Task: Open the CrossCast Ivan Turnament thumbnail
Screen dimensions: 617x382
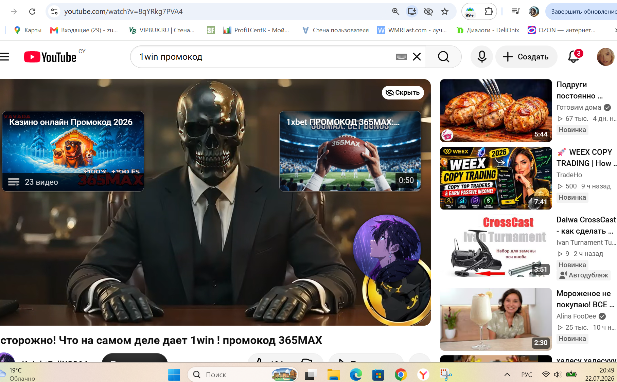Action: (496, 246)
